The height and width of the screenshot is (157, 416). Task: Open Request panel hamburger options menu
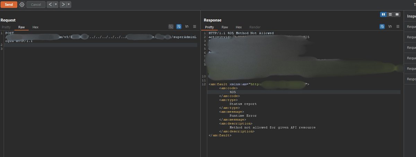[x=194, y=27]
